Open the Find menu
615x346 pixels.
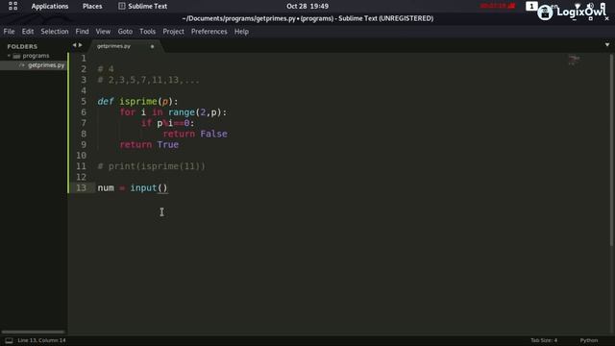tap(82, 32)
